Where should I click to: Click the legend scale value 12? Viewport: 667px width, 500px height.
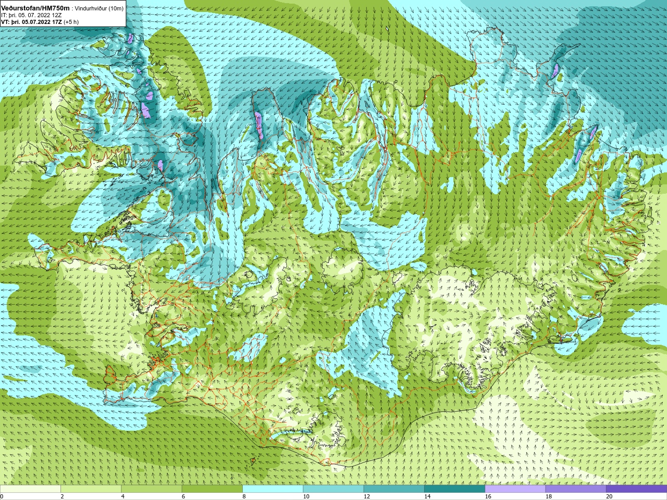[x=367, y=496]
